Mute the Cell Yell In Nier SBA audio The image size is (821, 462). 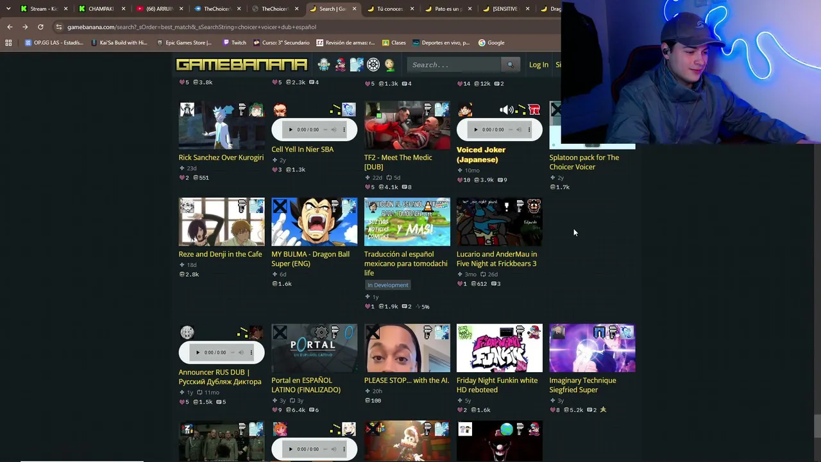point(334,130)
